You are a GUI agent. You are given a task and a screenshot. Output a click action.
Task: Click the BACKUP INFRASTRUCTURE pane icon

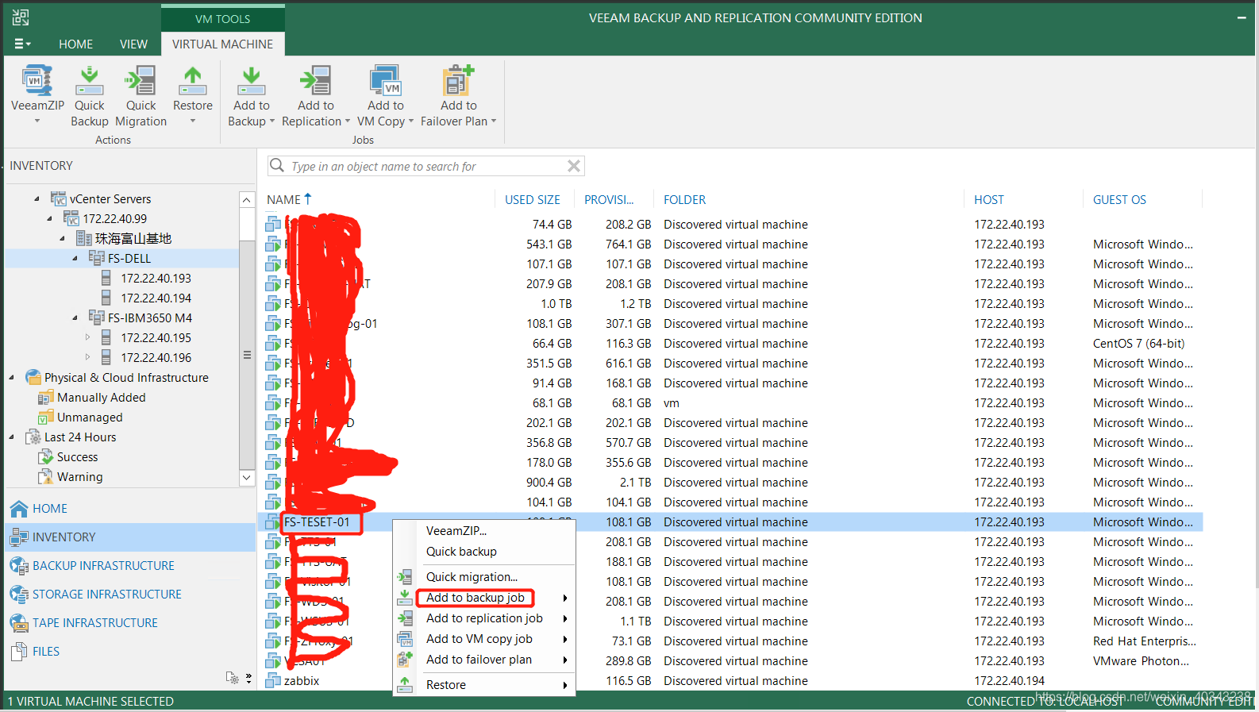tap(19, 566)
